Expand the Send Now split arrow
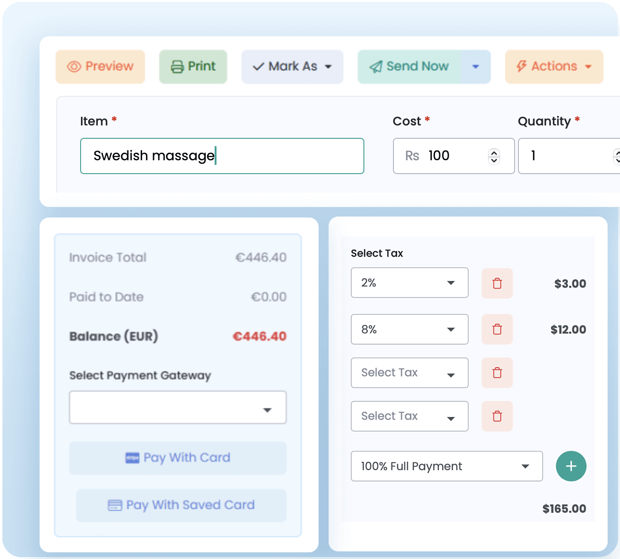 (475, 66)
